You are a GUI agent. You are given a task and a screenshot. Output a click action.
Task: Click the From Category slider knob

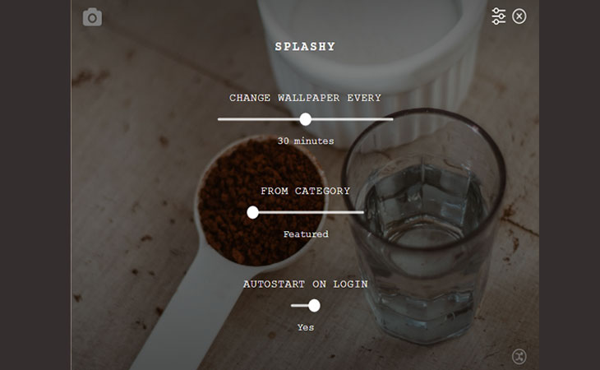point(252,212)
